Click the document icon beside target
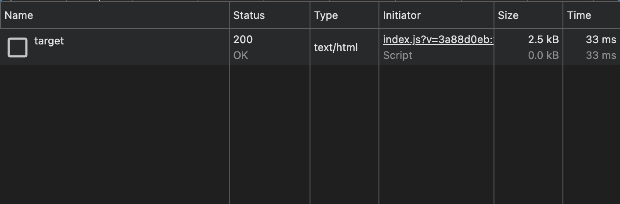This screenshot has height=204, width=620. pos(18,47)
